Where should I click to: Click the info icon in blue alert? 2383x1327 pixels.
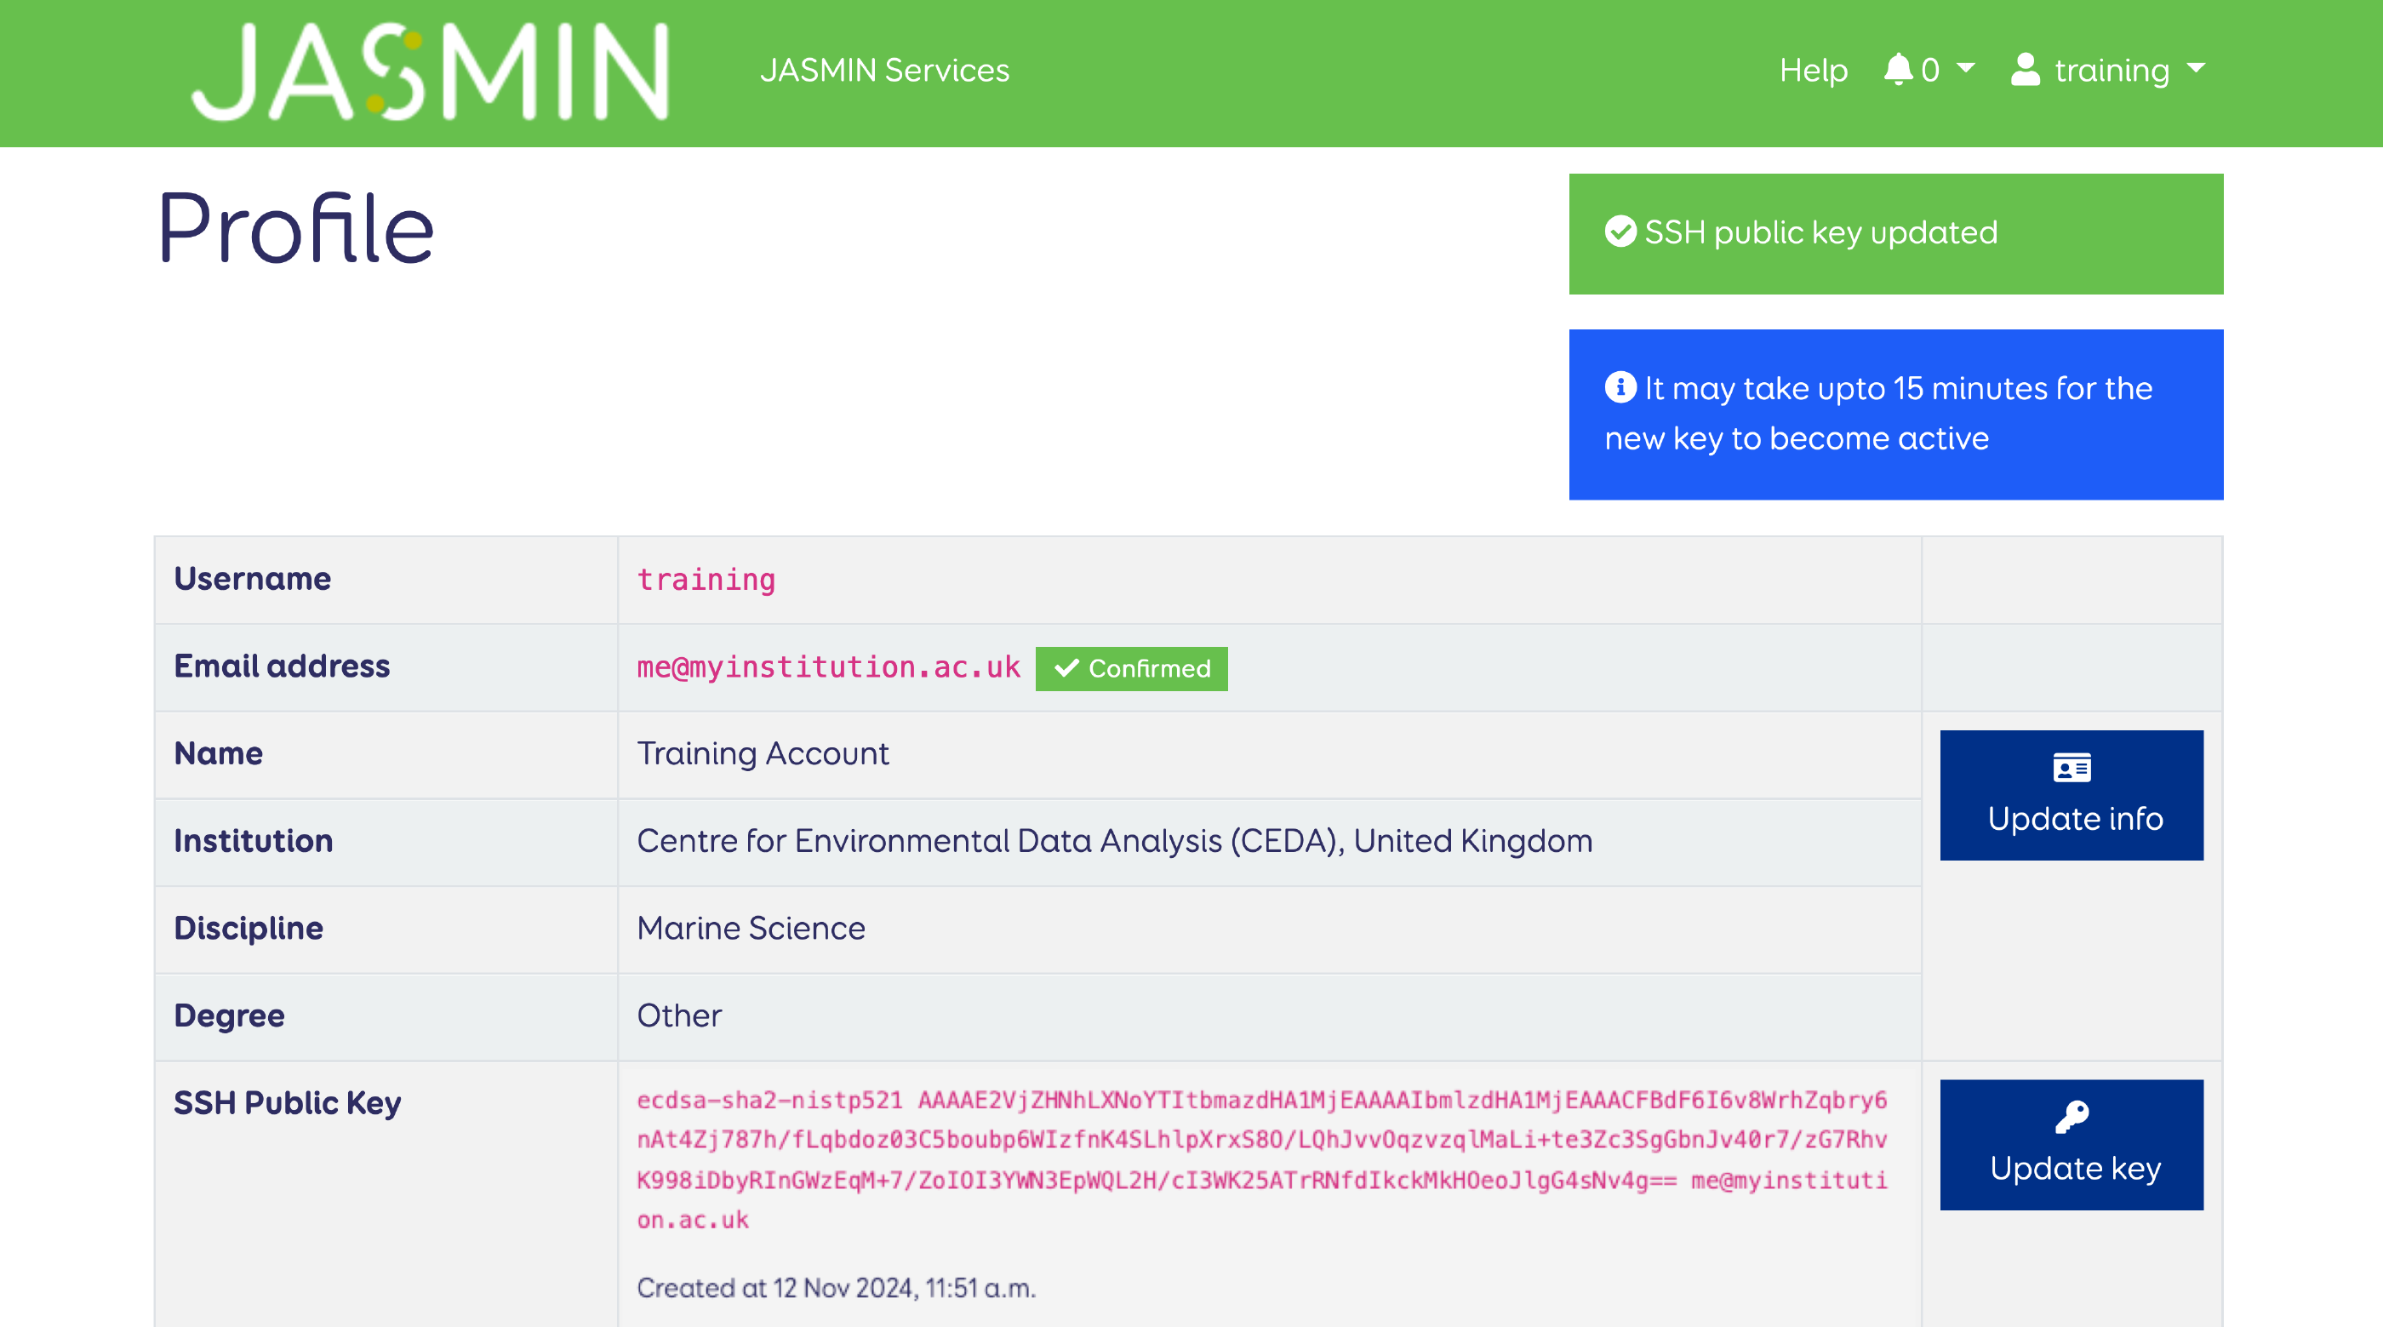pyautogui.click(x=1620, y=386)
